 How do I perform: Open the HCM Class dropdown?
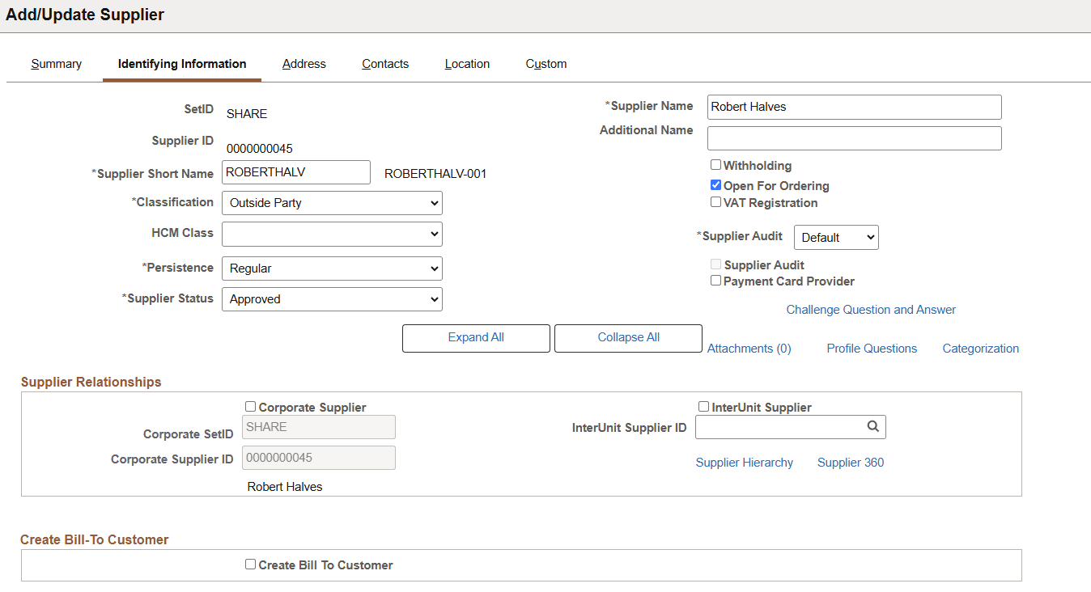click(x=332, y=234)
